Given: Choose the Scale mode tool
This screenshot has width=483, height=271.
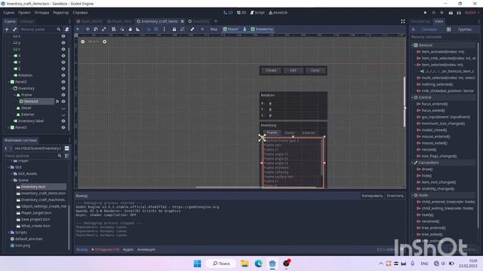Looking at the screenshot, I should (x=104, y=29).
